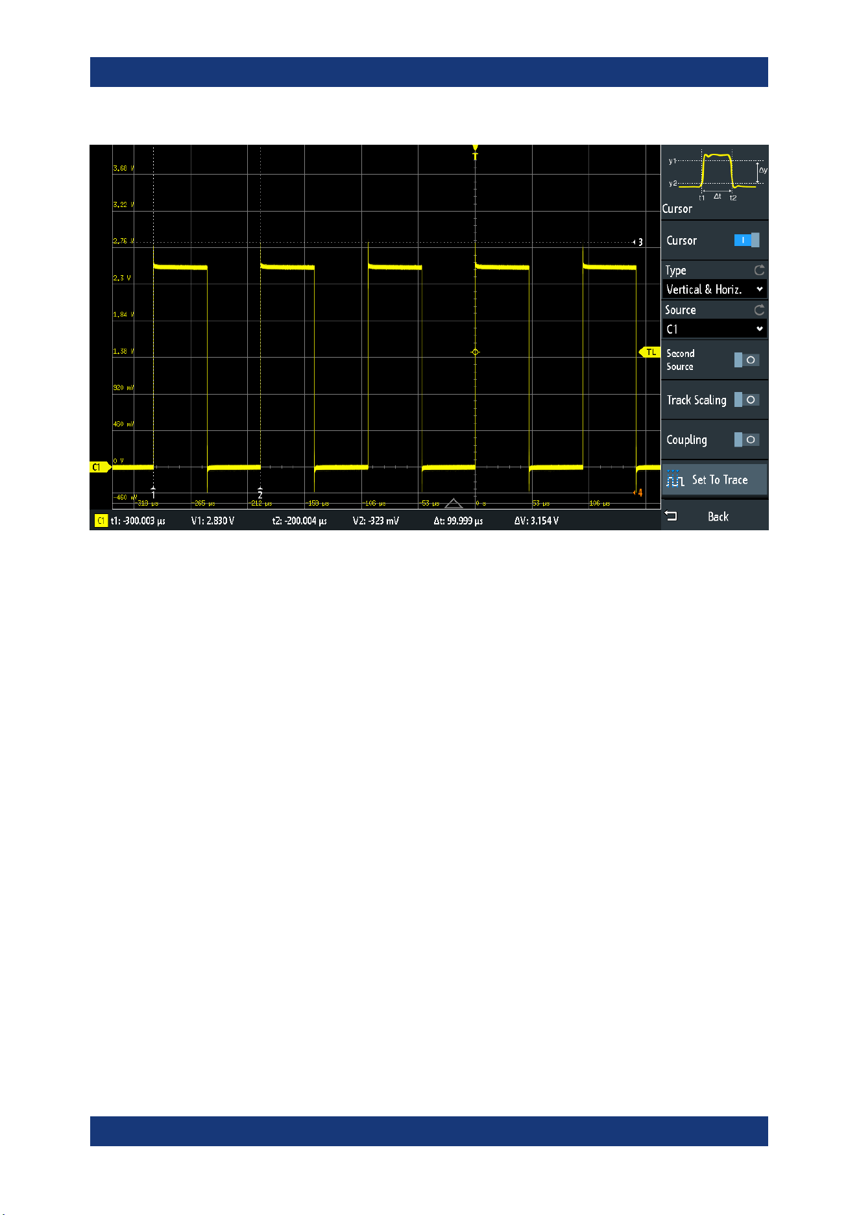The height and width of the screenshot is (1215, 859).
Task: Turn on Track Scaling switch
Action: (x=746, y=400)
